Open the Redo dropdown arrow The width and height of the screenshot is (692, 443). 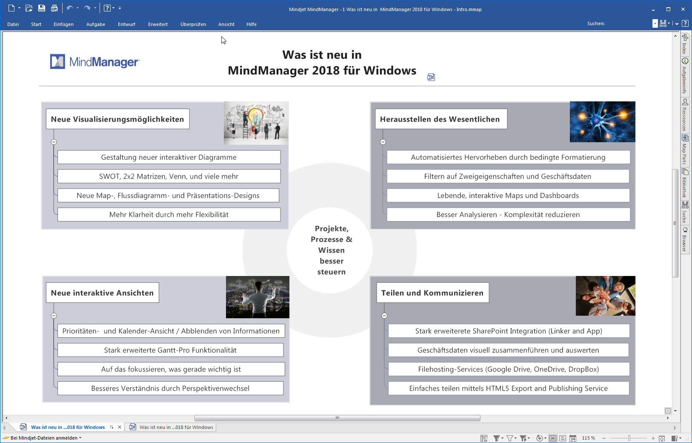pos(94,8)
